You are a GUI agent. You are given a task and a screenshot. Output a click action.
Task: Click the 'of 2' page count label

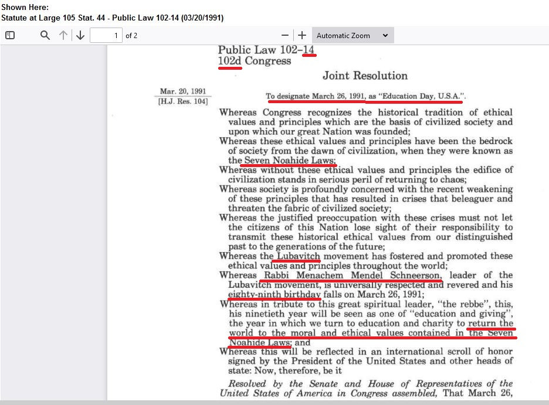[x=131, y=36]
